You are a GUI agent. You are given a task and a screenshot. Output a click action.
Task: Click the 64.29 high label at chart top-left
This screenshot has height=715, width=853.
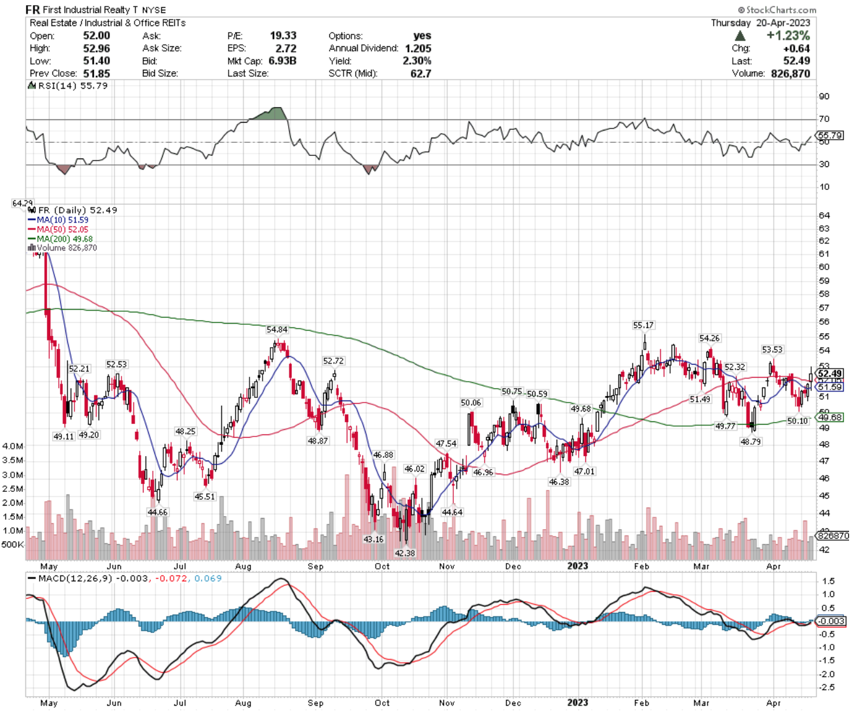22,204
